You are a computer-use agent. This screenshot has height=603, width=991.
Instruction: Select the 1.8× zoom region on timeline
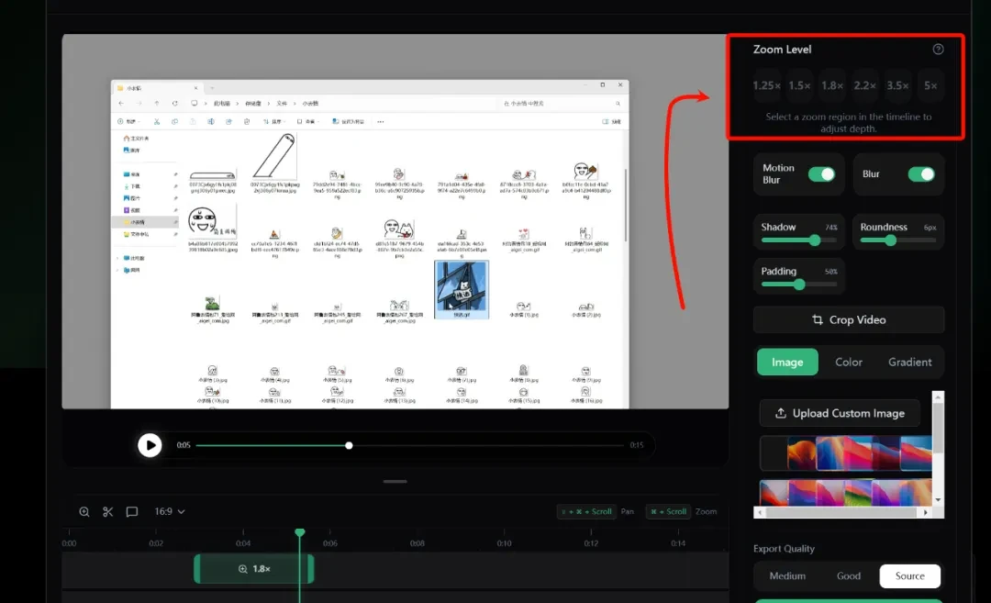(x=254, y=569)
